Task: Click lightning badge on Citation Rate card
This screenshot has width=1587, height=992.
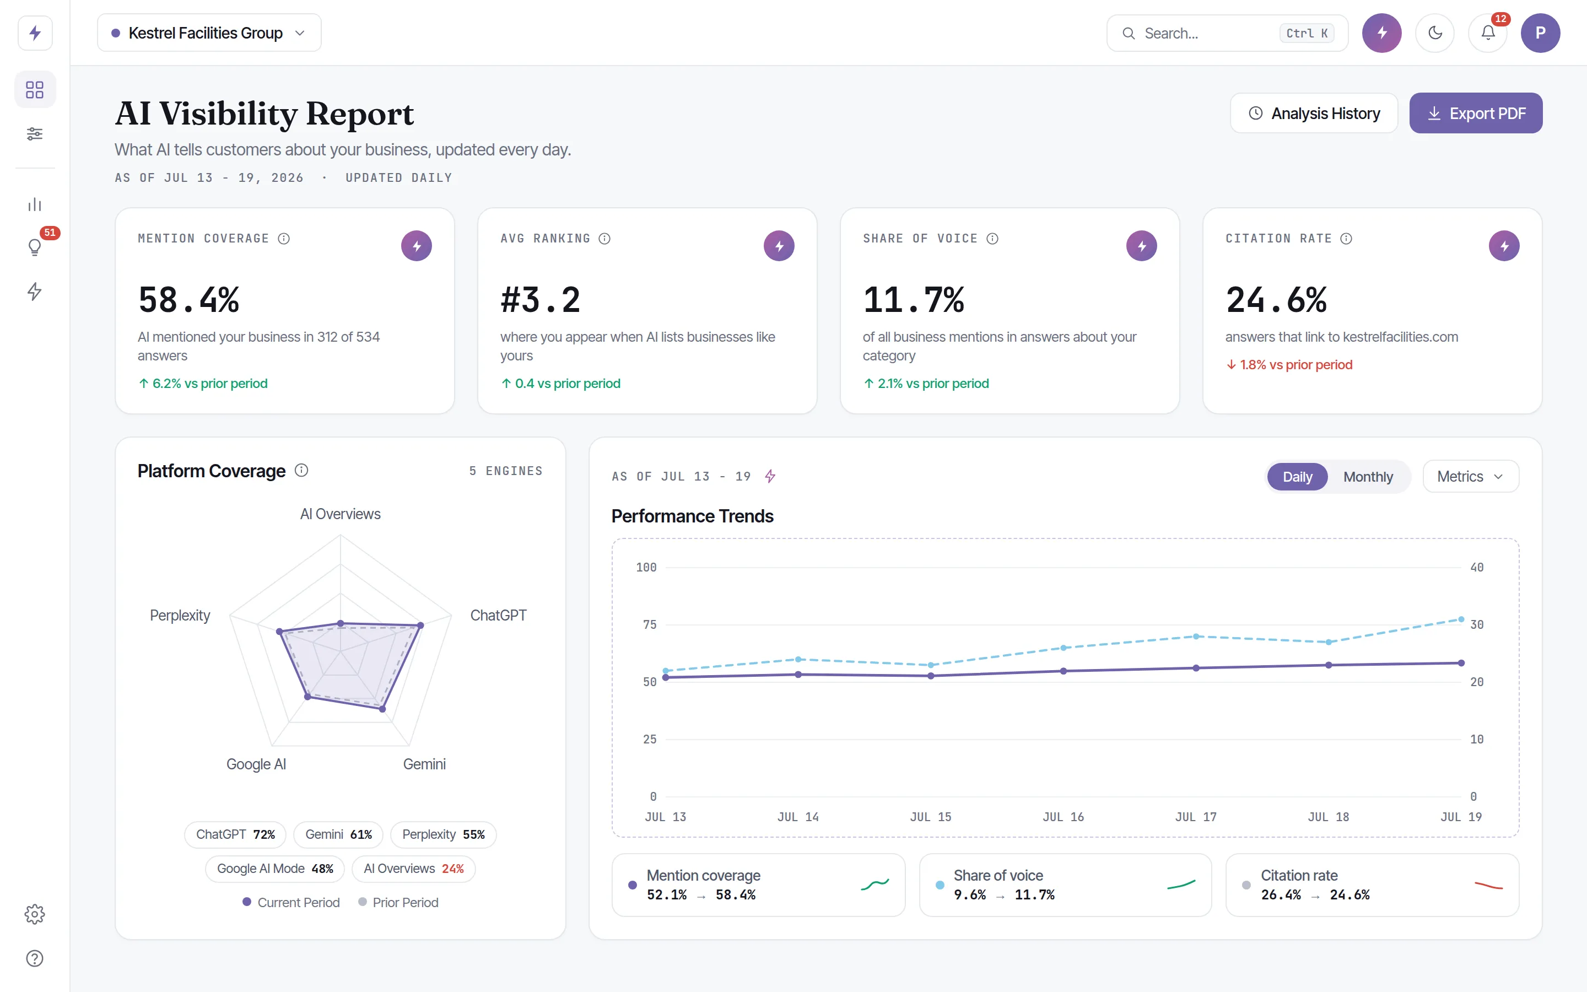Action: 1504,246
